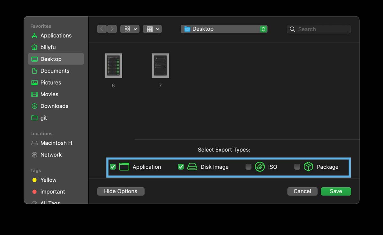Click the Search field
Screen dimensions: 383x235
coord(319,29)
